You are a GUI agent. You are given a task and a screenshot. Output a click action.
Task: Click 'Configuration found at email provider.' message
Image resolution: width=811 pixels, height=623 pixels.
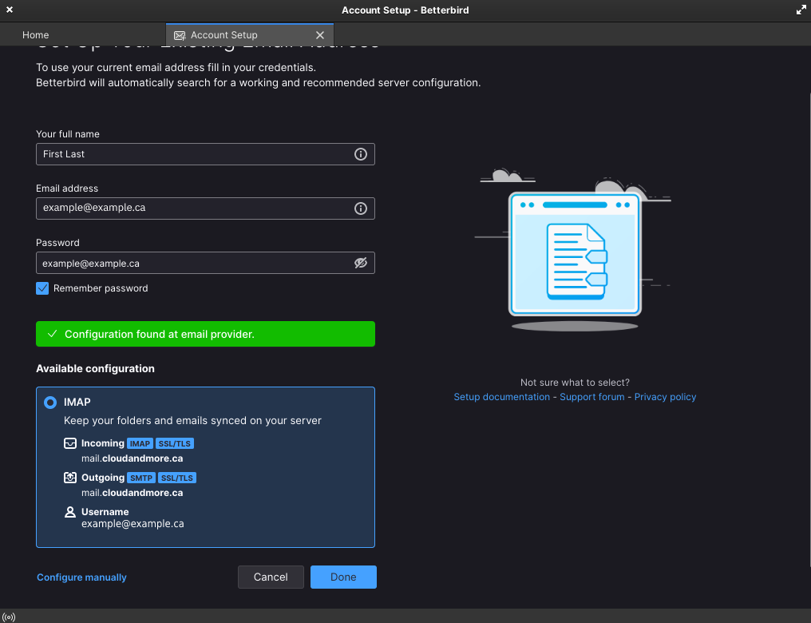point(160,335)
